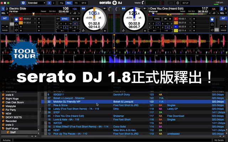Delete deck 1 cue point 00:00.2 with the X

click(35, 19)
